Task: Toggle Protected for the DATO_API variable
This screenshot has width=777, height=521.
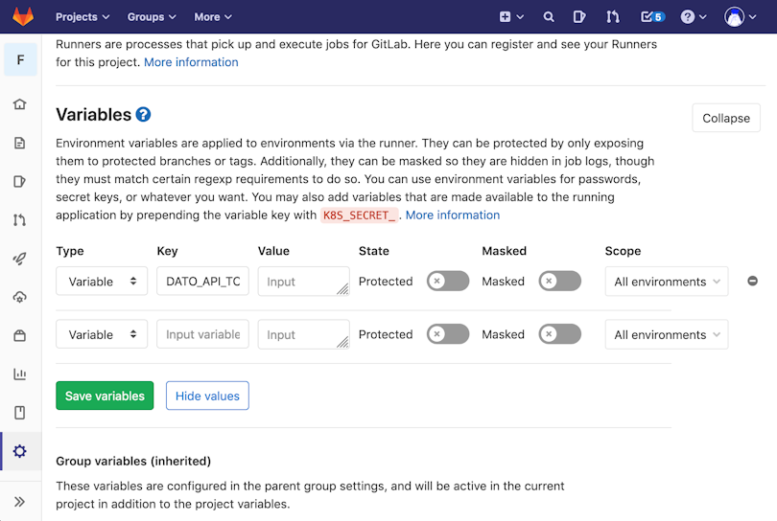Action: pyautogui.click(x=448, y=281)
